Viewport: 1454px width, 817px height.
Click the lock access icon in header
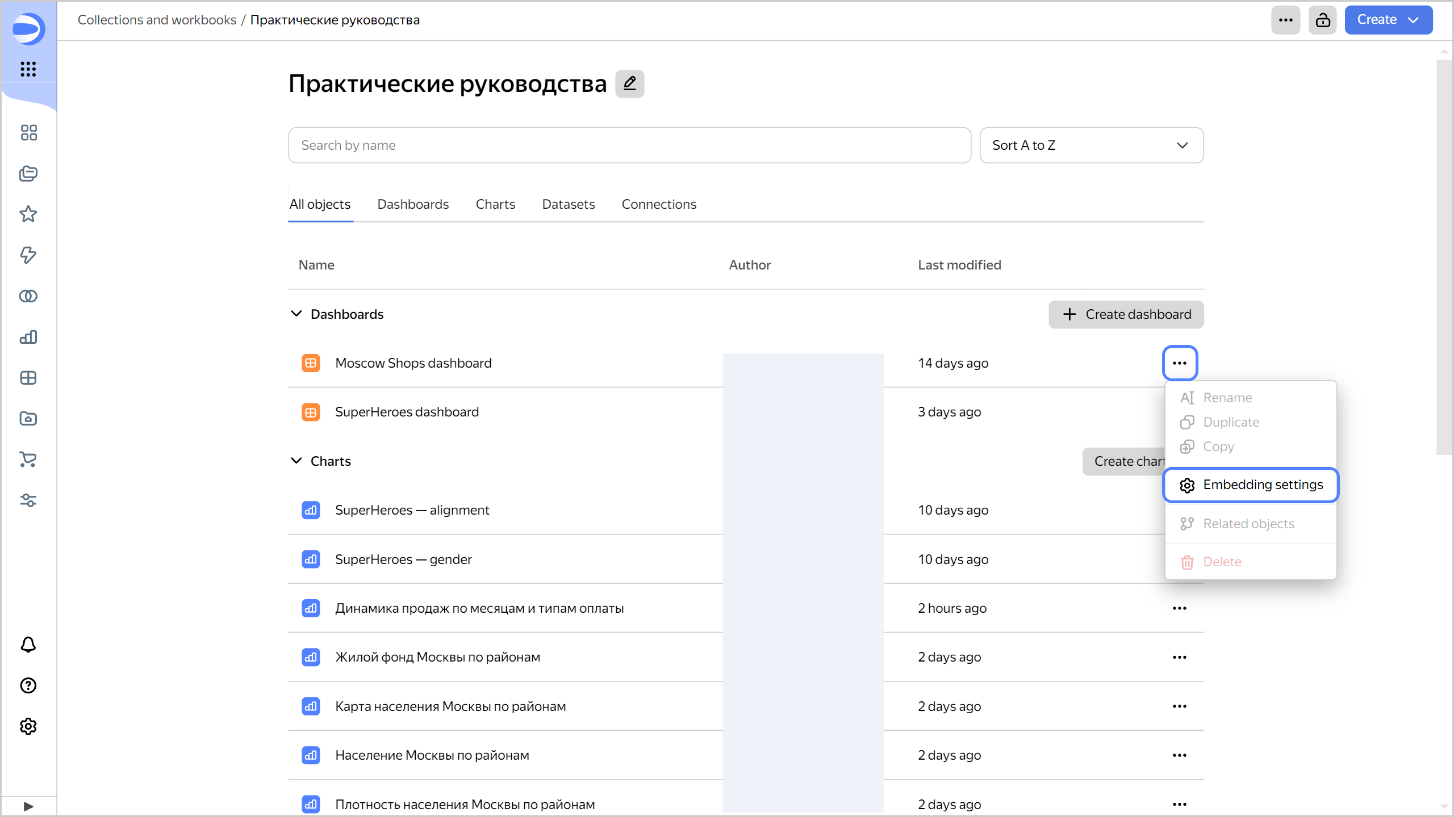click(x=1323, y=20)
